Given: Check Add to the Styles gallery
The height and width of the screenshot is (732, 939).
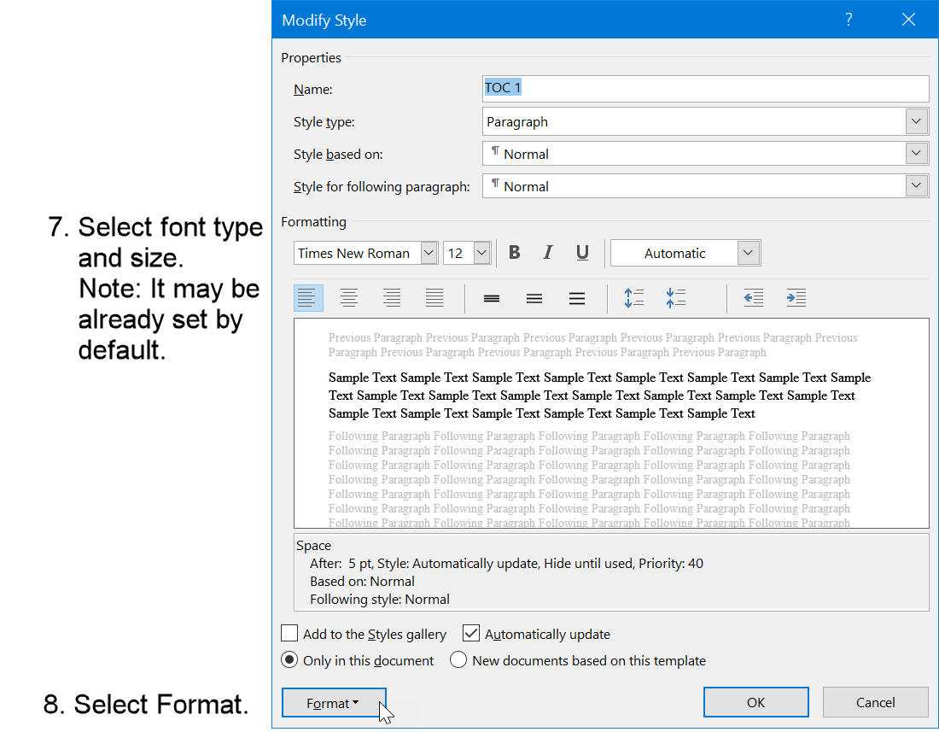Looking at the screenshot, I should [x=289, y=634].
